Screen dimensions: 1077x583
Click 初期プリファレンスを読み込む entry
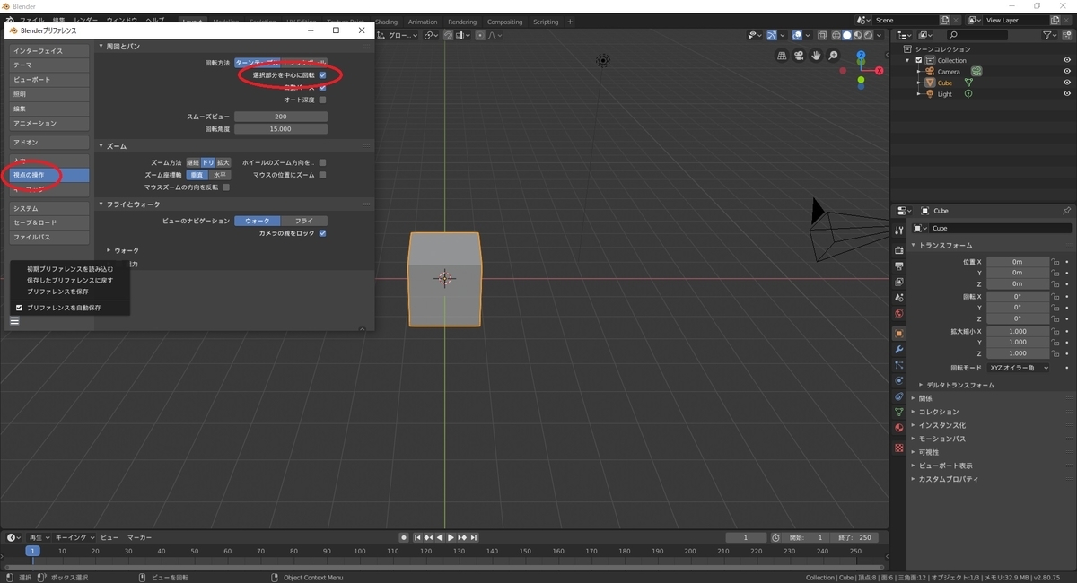pyautogui.click(x=70, y=269)
